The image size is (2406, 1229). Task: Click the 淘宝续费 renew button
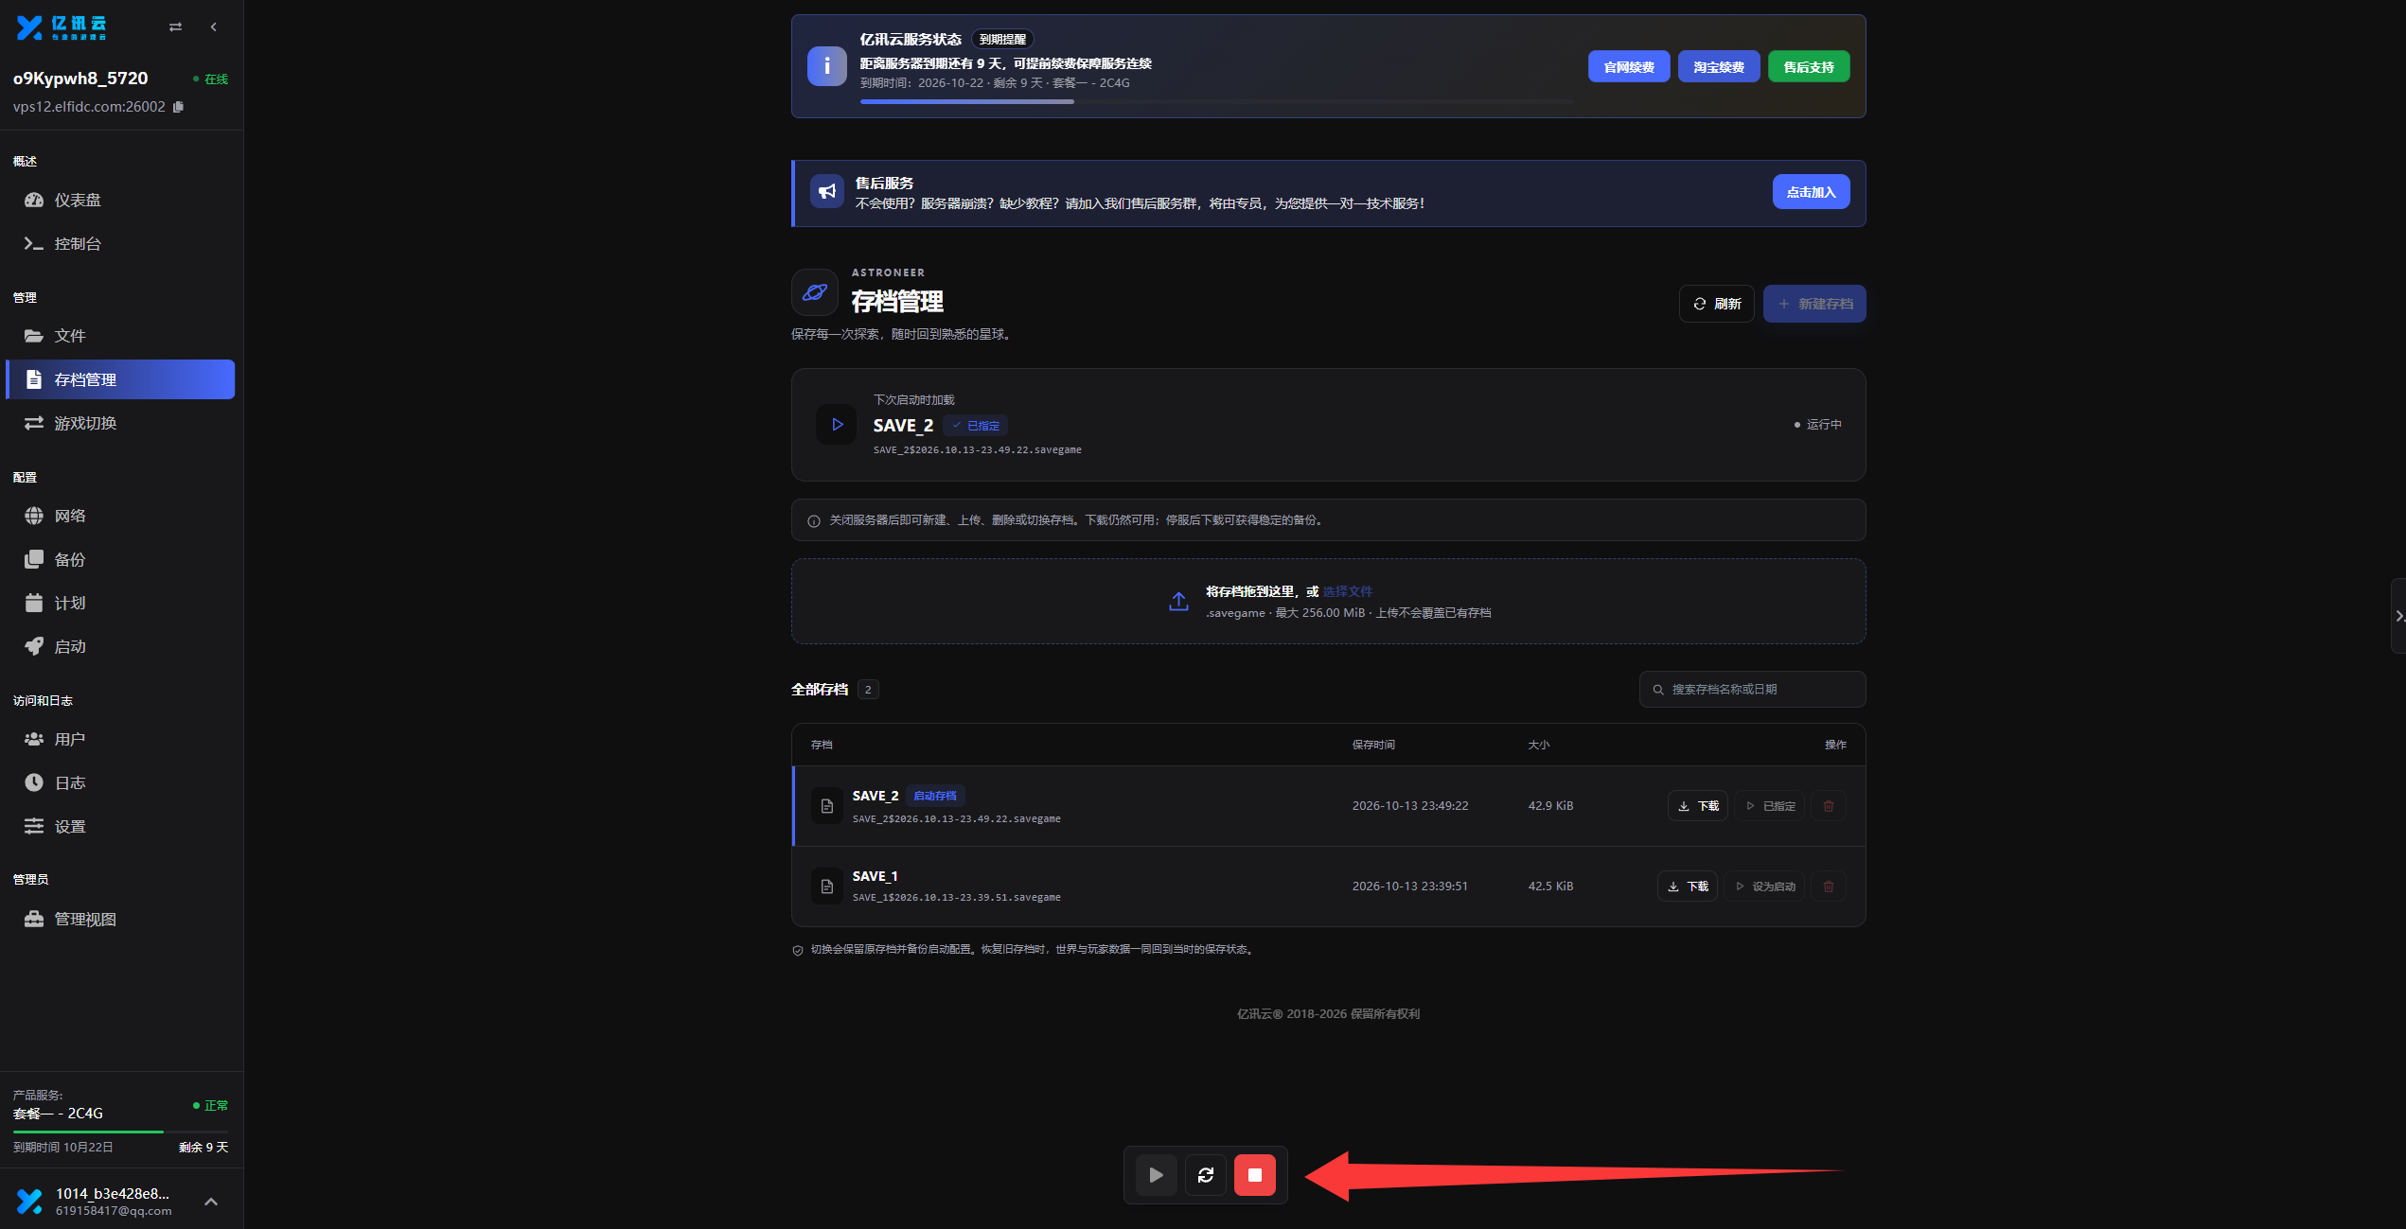pos(1719,67)
